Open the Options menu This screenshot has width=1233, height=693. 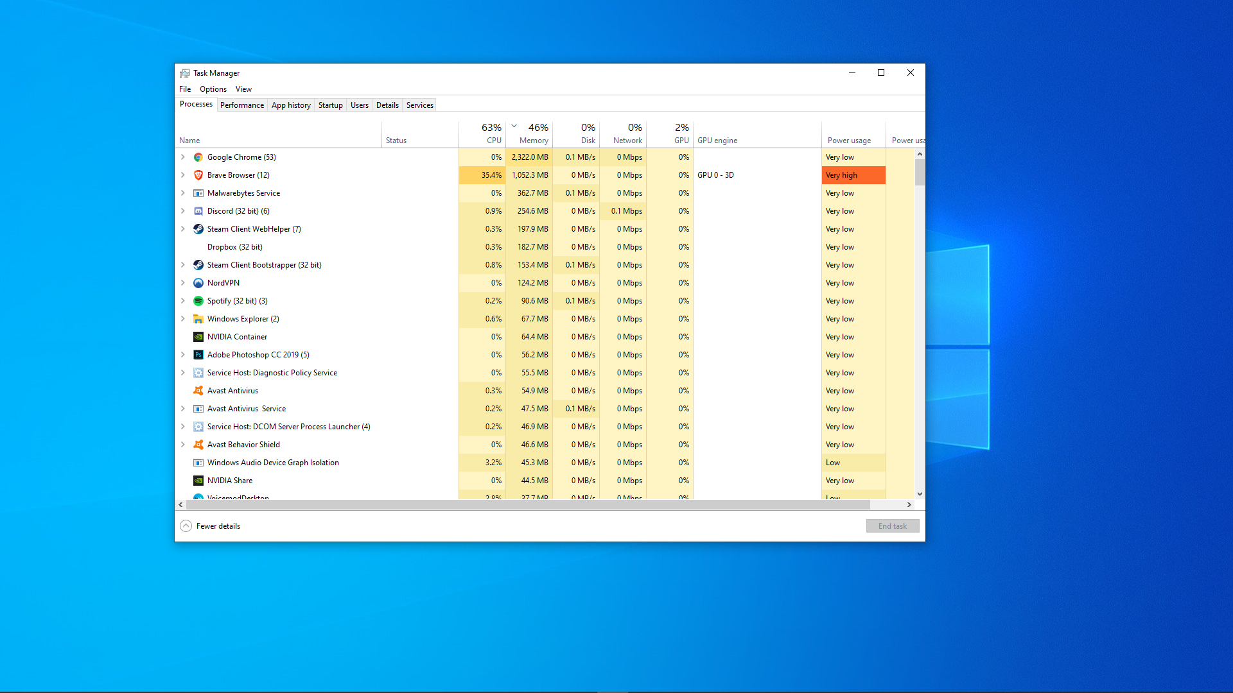[x=213, y=89]
